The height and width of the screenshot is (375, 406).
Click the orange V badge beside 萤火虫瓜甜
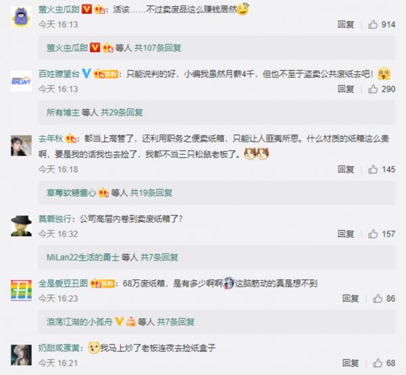pyautogui.click(x=87, y=9)
